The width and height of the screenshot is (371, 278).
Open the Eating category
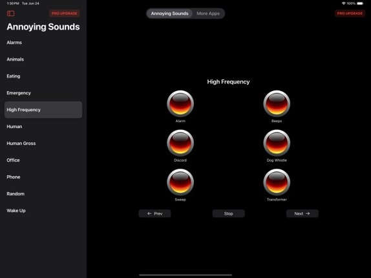(43, 76)
